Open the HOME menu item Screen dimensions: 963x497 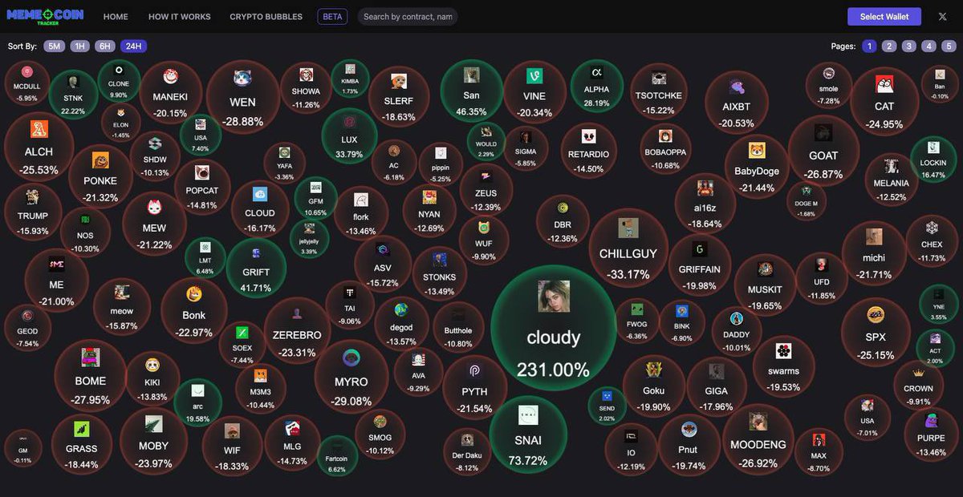[116, 17]
